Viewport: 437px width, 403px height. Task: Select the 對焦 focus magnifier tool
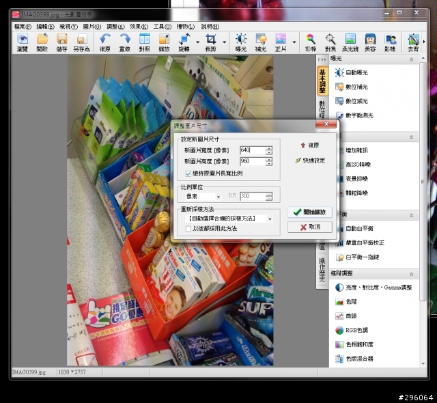point(330,42)
